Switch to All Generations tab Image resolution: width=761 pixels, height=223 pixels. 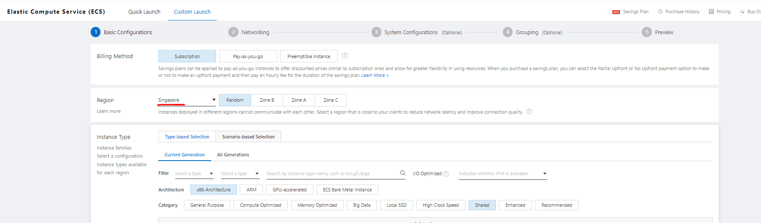point(233,155)
